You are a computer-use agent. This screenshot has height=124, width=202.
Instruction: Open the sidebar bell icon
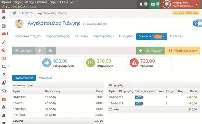[4, 115]
